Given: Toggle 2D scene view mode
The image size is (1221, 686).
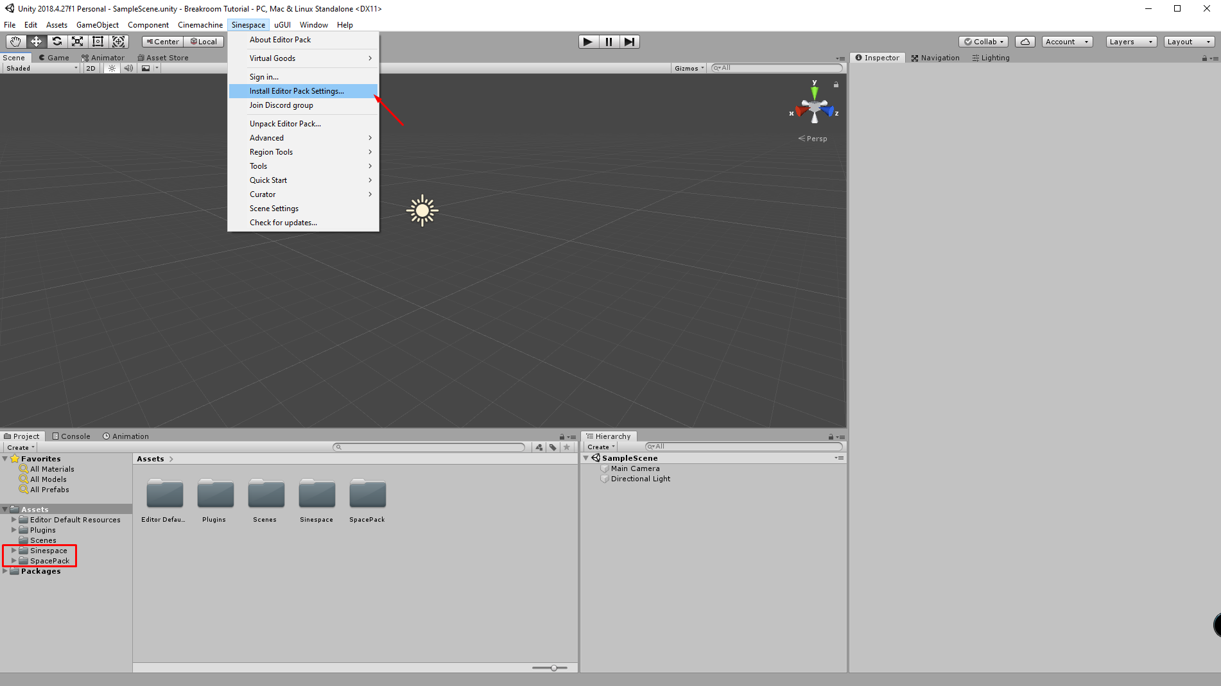Looking at the screenshot, I should [x=91, y=68].
